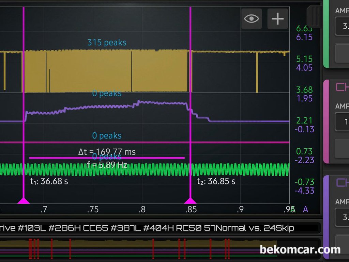This screenshot has height=262, width=349.
Task: Click the f = 5.89 Hz readout
Action: click(x=107, y=165)
